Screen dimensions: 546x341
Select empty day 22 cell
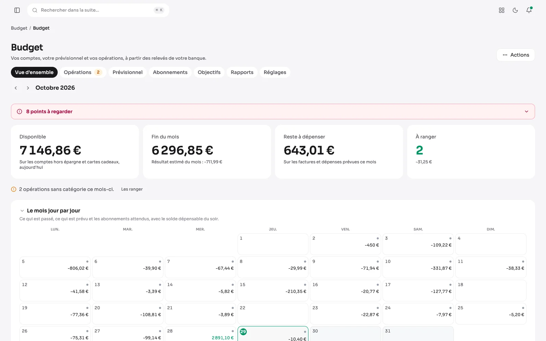point(273,314)
